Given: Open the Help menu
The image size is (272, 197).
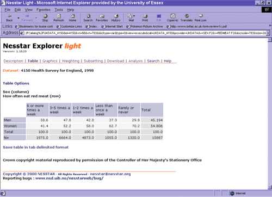Looking at the screenshot, I should 71,10.
